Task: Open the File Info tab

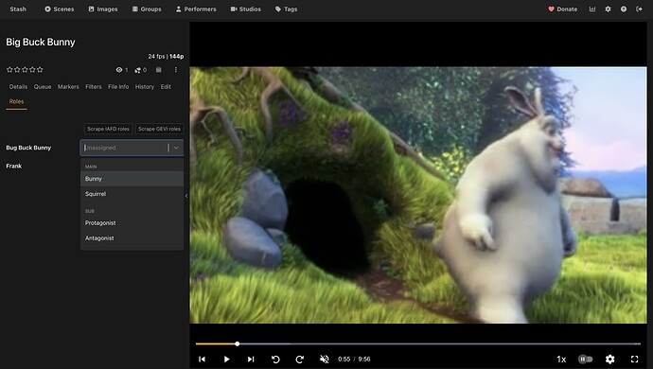Action: [118, 87]
